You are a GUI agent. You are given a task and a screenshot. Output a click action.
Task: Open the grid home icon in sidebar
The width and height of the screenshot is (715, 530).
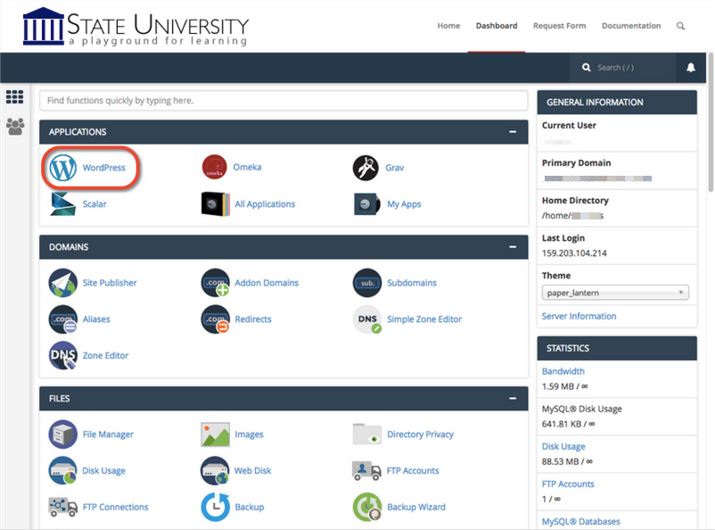click(14, 96)
